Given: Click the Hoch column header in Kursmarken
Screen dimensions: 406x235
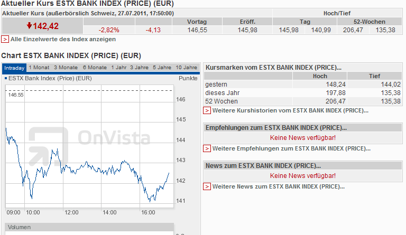Looking at the screenshot, I should (320, 76).
